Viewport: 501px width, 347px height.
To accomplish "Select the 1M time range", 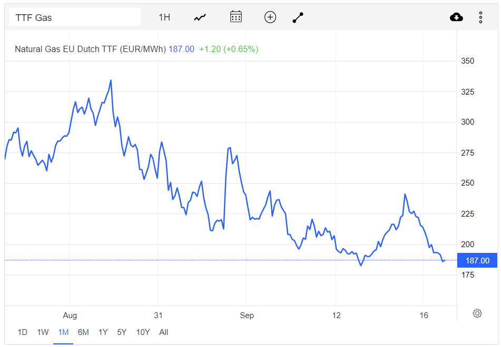I will [63, 332].
